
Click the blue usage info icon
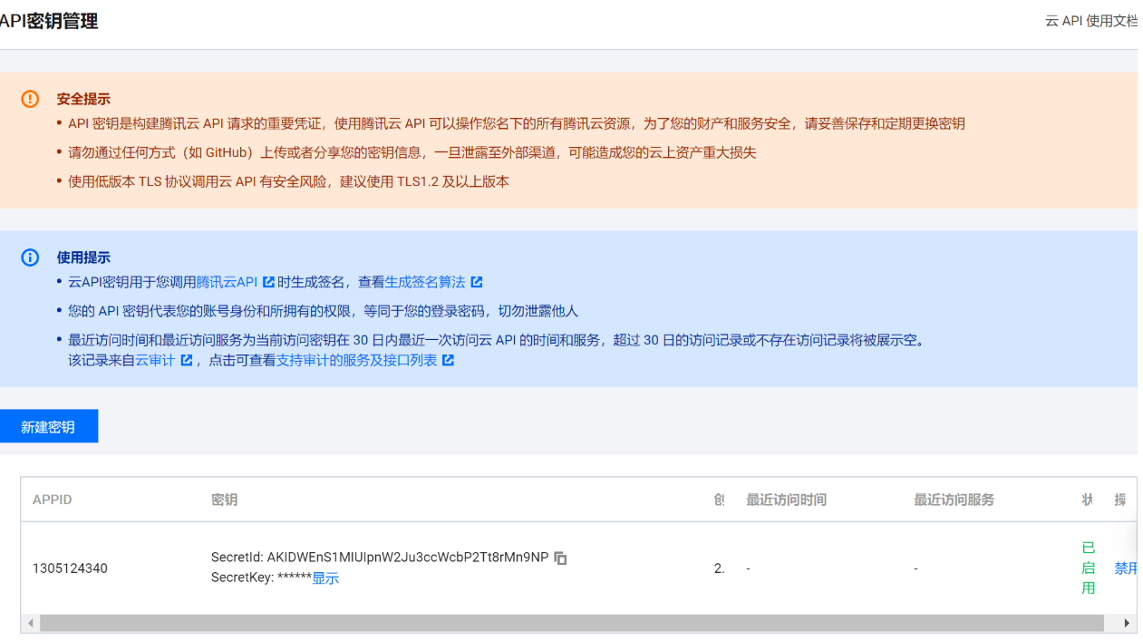pyautogui.click(x=30, y=257)
